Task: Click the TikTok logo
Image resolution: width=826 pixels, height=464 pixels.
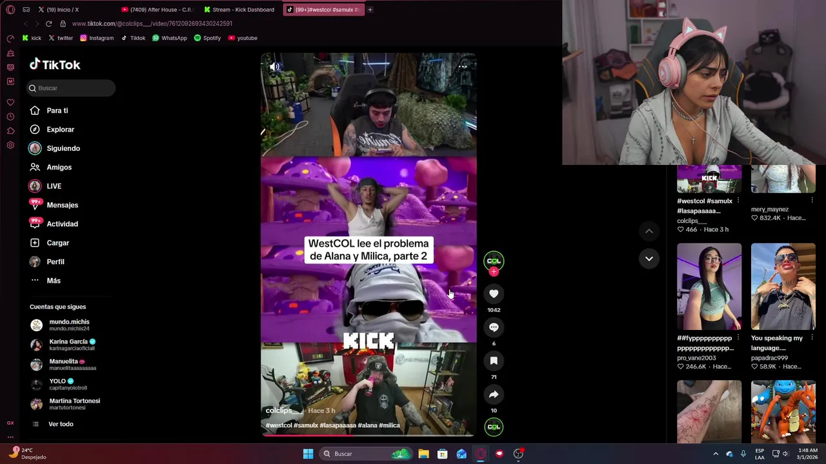Action: pos(55,64)
